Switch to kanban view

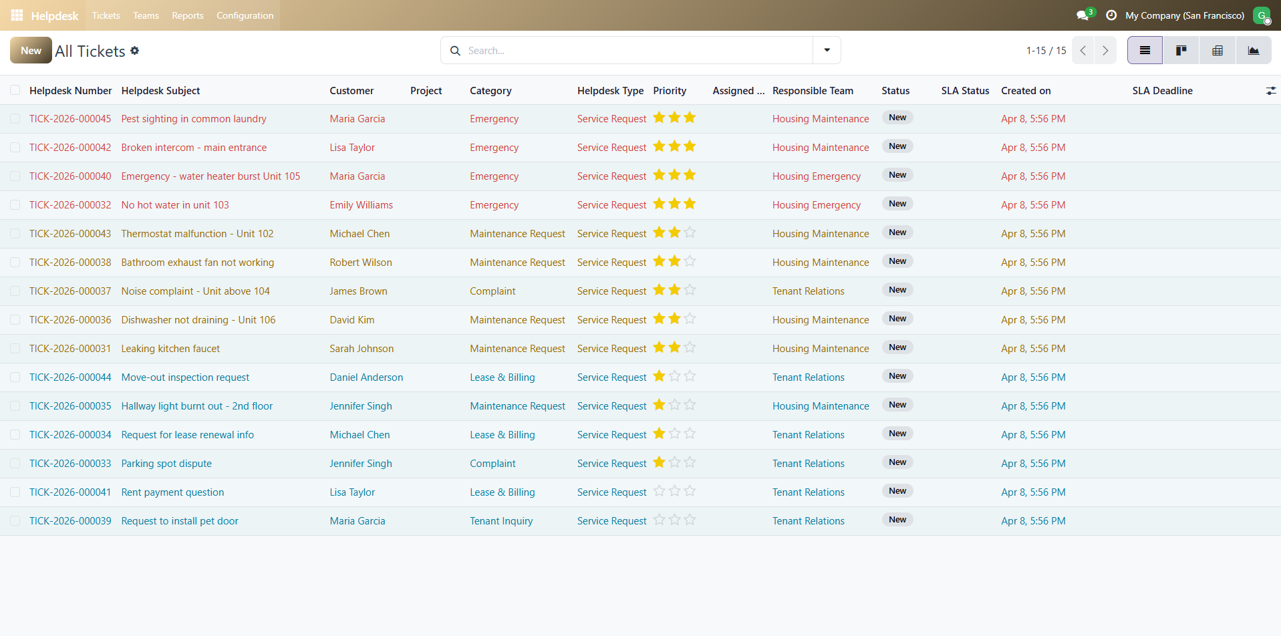(1181, 51)
